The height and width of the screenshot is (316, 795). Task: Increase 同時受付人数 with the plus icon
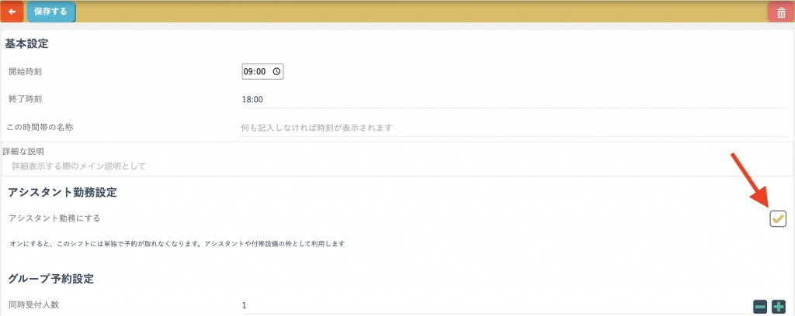pos(779,307)
